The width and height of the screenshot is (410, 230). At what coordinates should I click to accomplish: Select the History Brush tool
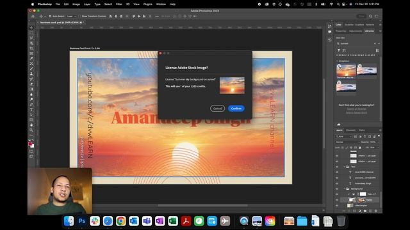click(31, 79)
